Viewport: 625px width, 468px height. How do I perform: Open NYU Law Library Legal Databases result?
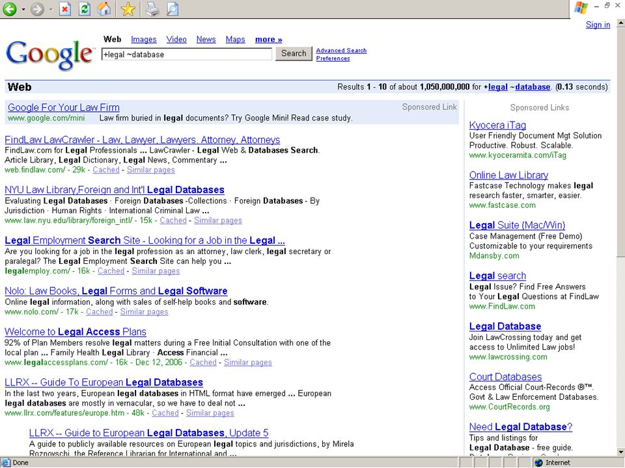click(x=115, y=190)
